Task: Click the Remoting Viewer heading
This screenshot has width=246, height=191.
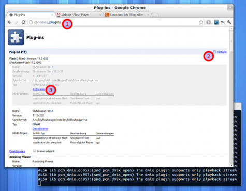Action: tap(20, 157)
